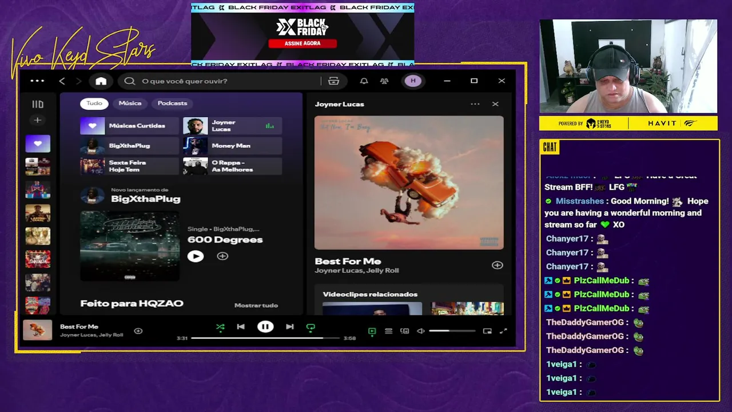
Task: Click the 'Best For Me' album artwork
Action: [x=409, y=183]
